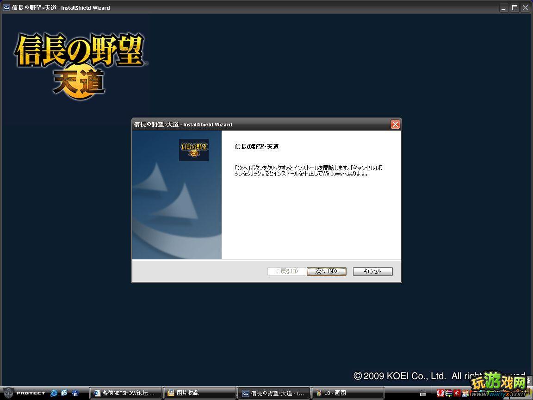Cancel the installation with キャンセル
533x400 pixels.
(372, 271)
